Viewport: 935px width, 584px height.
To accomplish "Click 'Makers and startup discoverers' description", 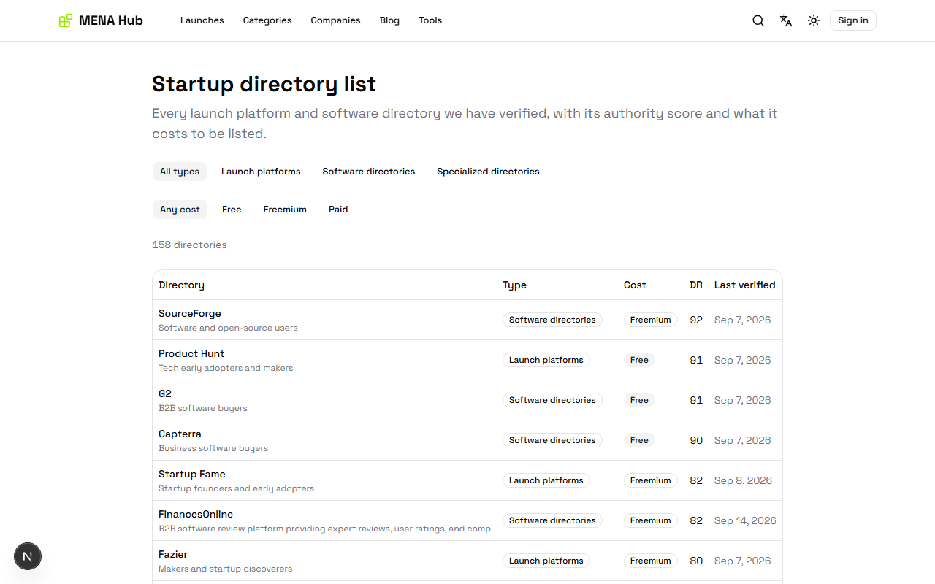I will [x=225, y=569].
